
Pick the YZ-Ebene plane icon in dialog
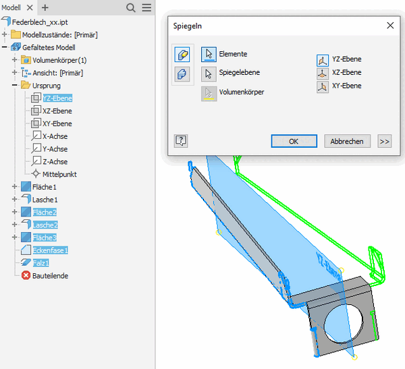323,60
